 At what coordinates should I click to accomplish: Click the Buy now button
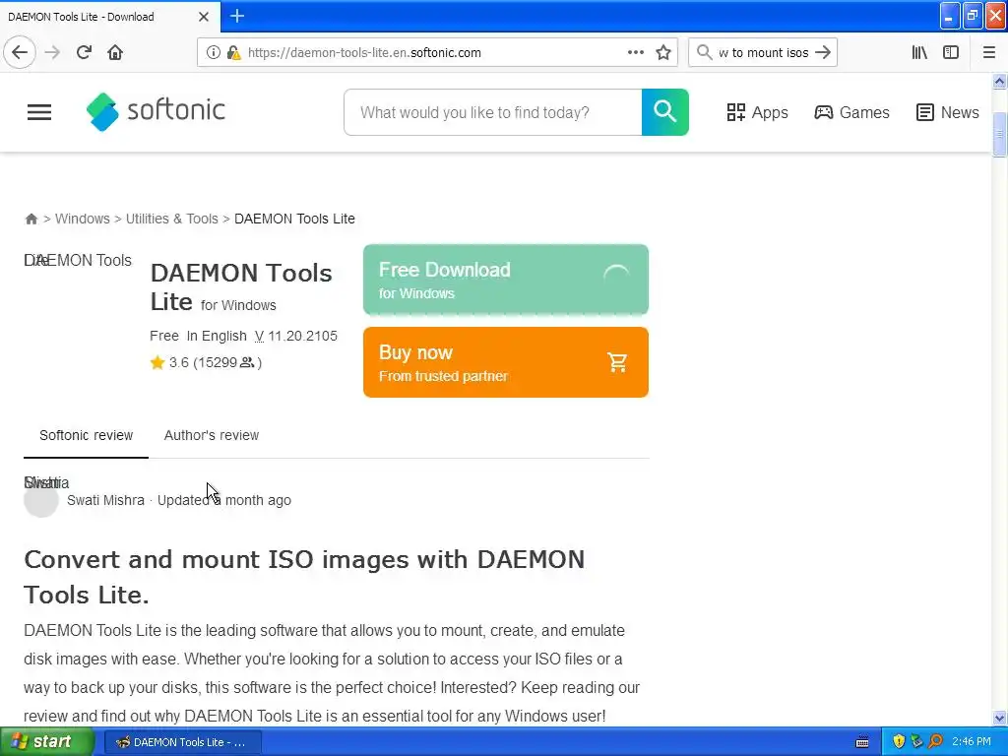(506, 362)
